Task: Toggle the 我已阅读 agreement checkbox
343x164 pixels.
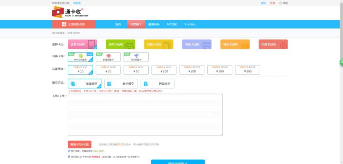Action: 69,151
